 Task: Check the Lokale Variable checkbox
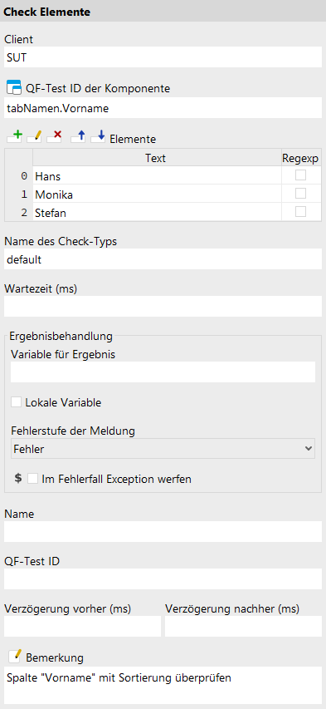(17, 402)
